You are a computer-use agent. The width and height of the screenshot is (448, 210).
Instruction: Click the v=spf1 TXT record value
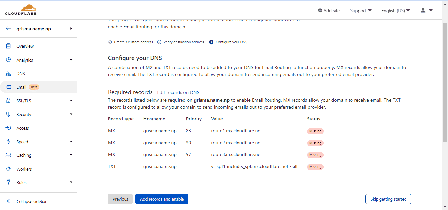254,166
